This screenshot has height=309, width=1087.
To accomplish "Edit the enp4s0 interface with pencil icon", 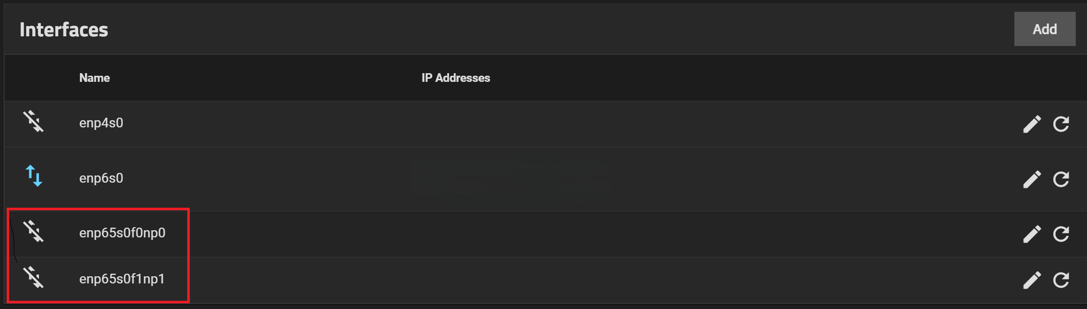I will (x=1032, y=124).
